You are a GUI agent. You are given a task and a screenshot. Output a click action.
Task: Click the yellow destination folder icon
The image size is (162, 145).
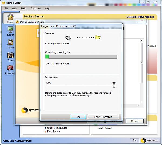click(x=98, y=37)
